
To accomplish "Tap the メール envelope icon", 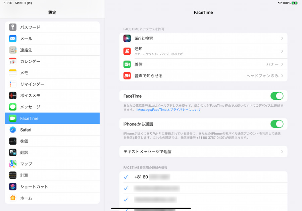I will tap(13, 39).
